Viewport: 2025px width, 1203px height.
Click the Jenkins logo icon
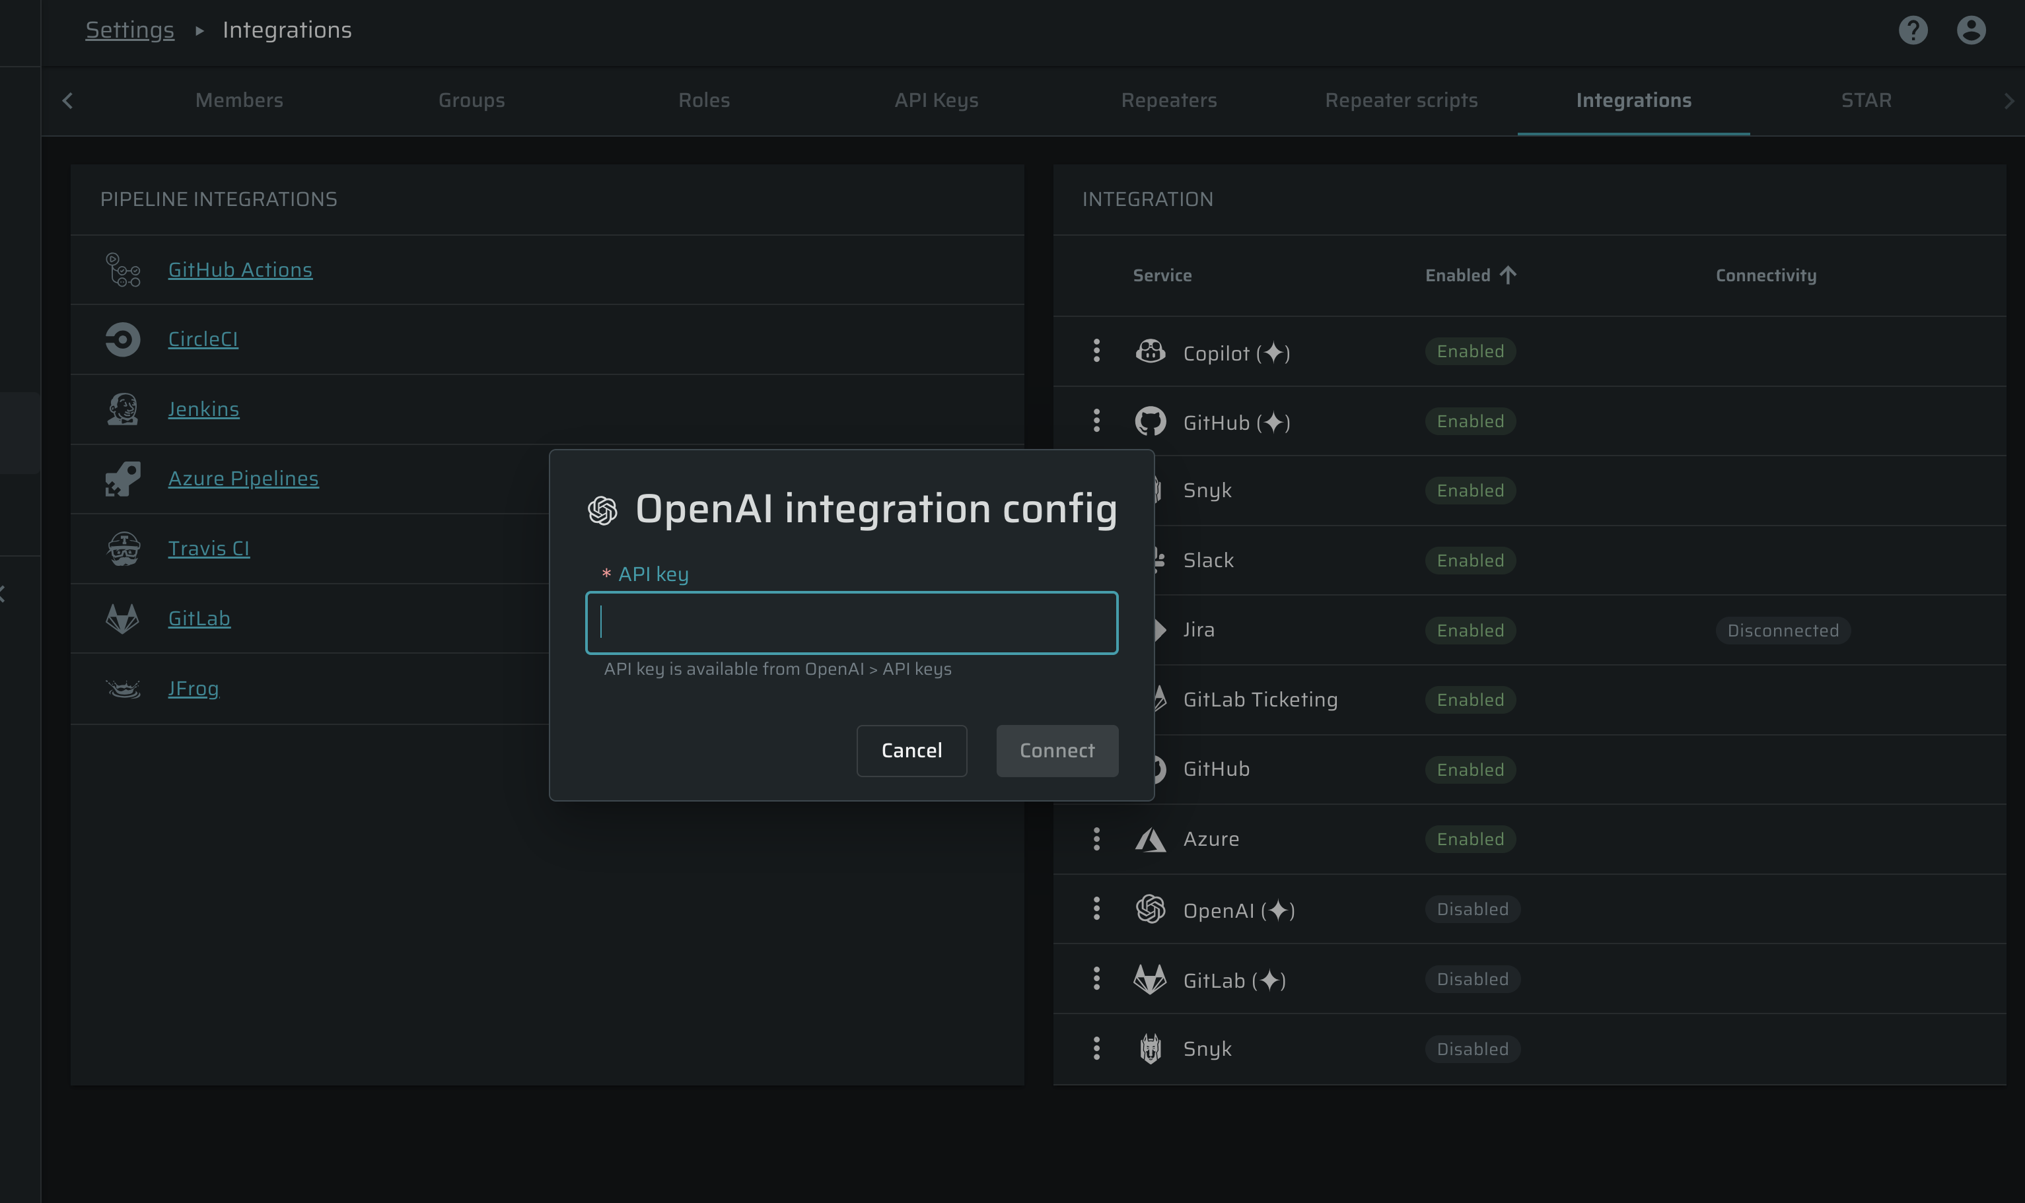124,409
